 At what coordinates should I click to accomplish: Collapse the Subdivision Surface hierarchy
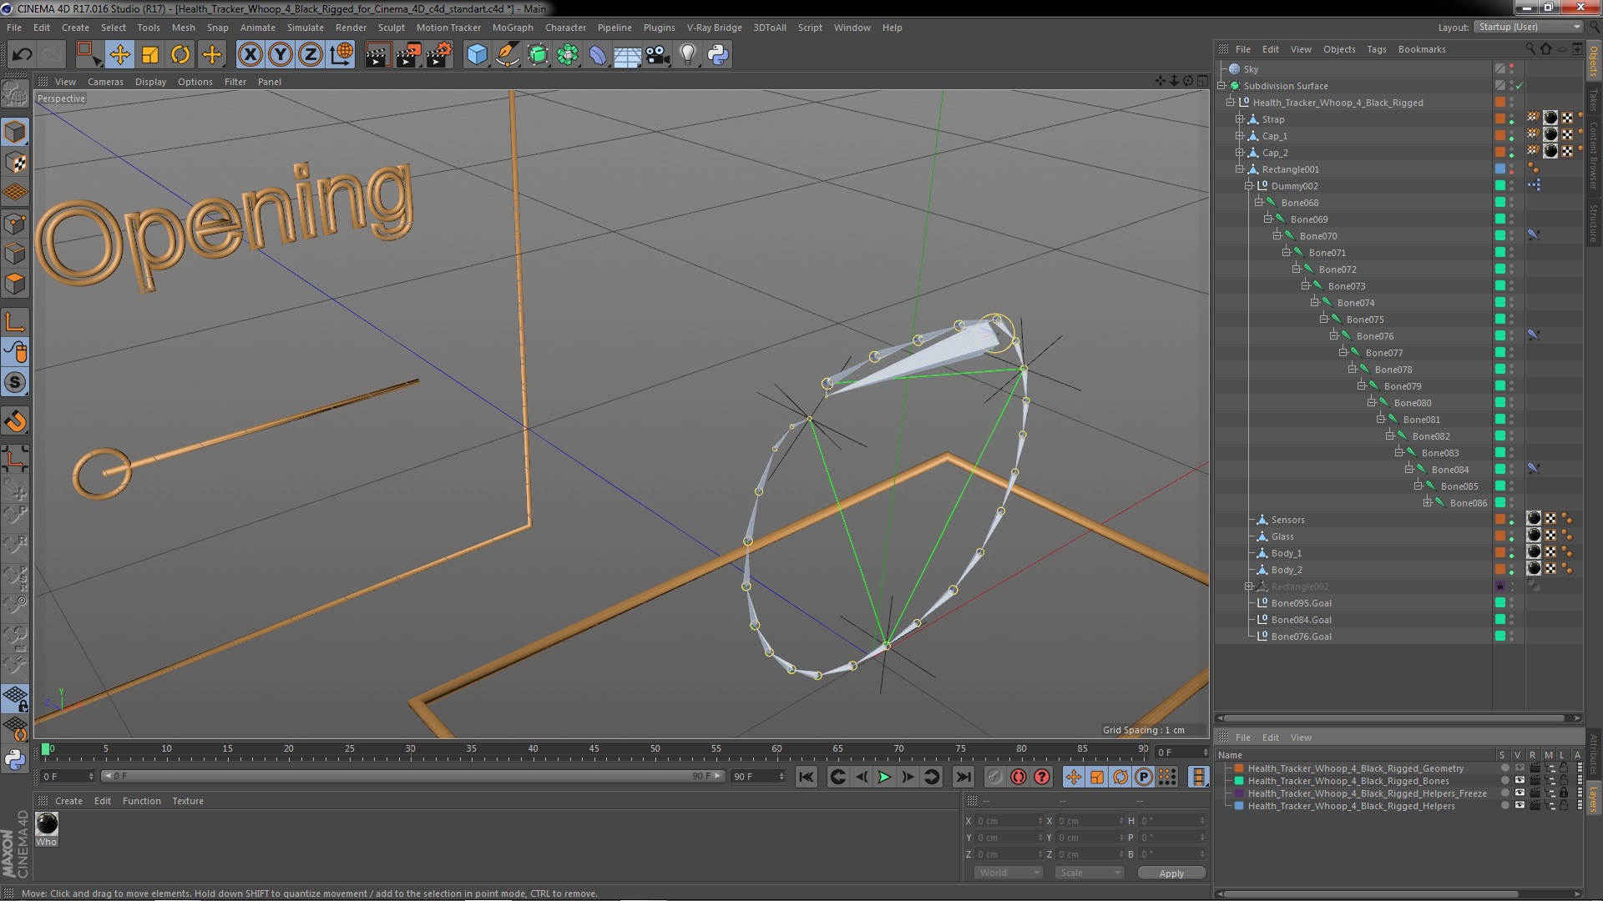[1221, 86]
